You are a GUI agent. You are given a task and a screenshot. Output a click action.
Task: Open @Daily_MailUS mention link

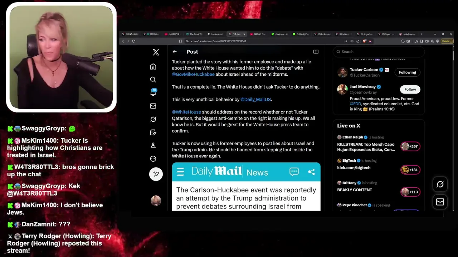256,100
